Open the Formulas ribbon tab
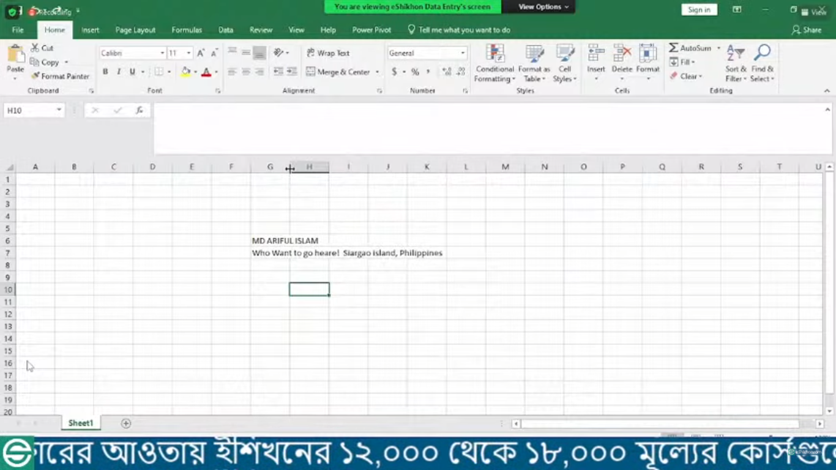This screenshot has height=470, width=836. (x=187, y=30)
